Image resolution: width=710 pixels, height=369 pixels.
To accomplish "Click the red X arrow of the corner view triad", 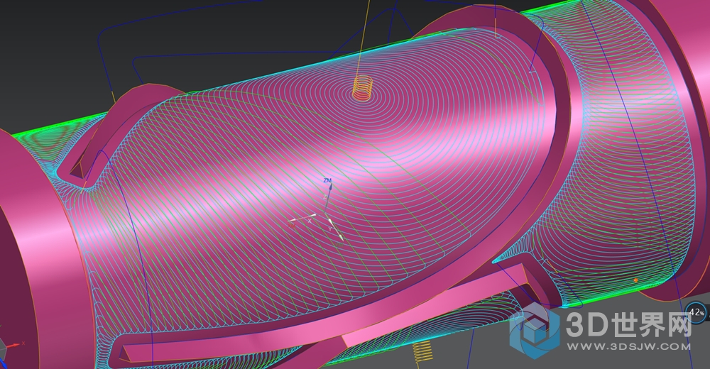I will click(14, 345).
